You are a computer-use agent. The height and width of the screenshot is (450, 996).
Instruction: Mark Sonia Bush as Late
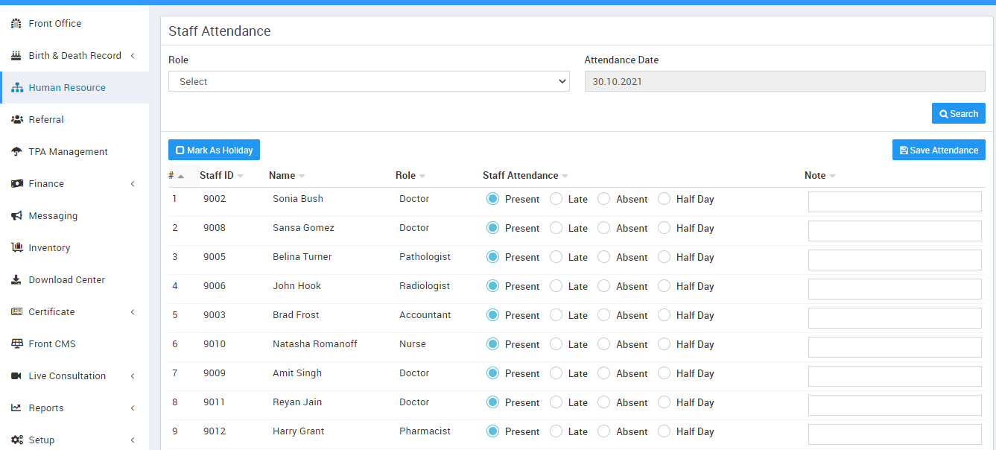pyautogui.click(x=556, y=199)
